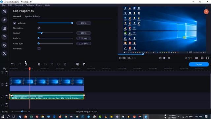Viewport: 211px width, 119px height.
Task: Click the Fade out 0.00 sec field
Action: [x=83, y=44]
